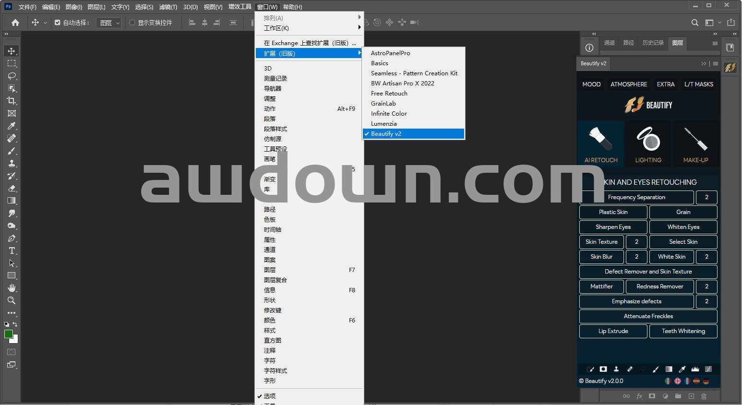The width and height of the screenshot is (742, 405).
Task: Select the Lasso tool
Action: pyautogui.click(x=12, y=76)
